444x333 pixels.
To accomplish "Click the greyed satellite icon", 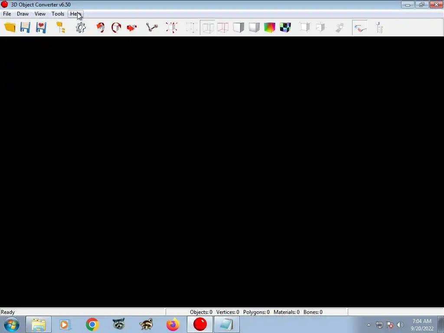I will (340, 27).
